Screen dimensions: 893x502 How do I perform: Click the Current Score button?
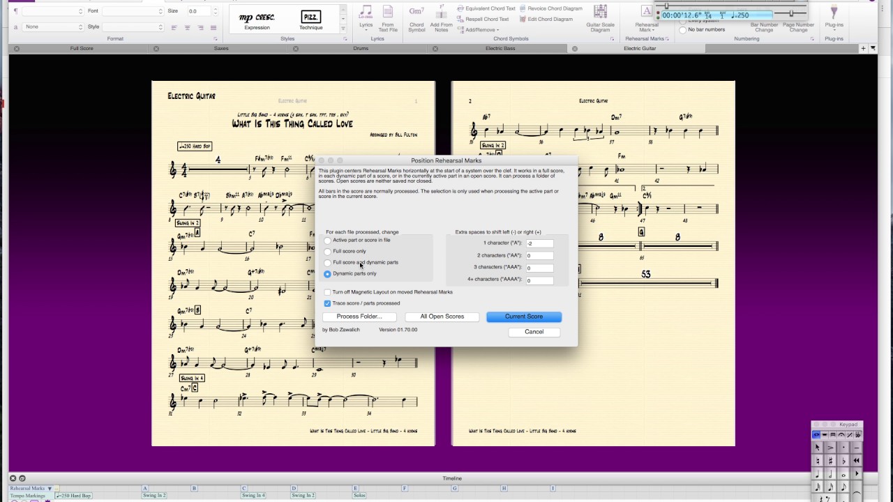[524, 317]
